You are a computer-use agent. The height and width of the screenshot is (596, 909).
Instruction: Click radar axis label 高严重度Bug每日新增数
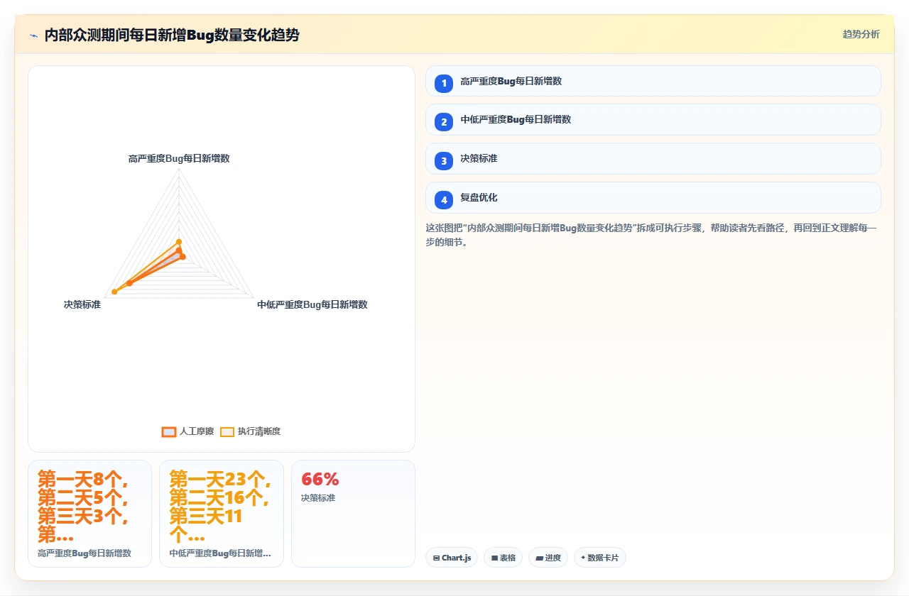tap(179, 158)
